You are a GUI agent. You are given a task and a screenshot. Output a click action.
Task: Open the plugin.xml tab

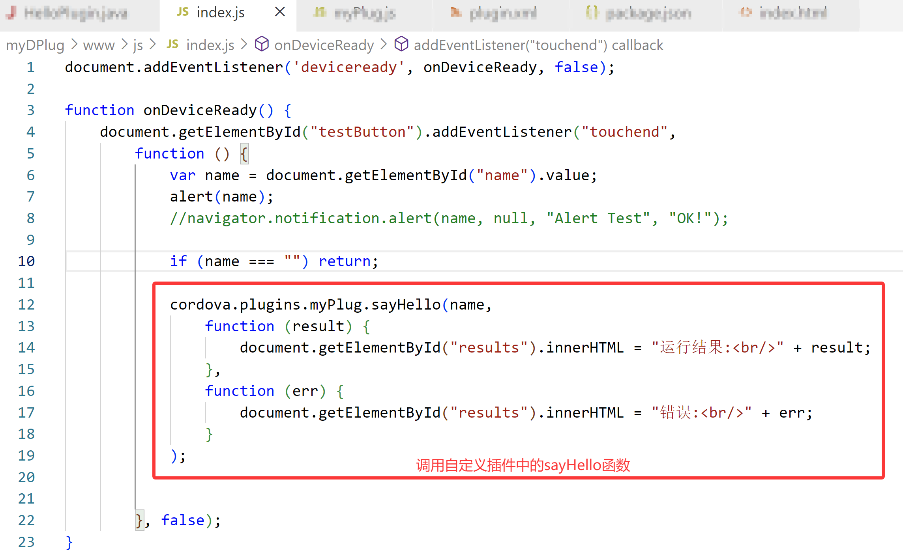click(503, 14)
